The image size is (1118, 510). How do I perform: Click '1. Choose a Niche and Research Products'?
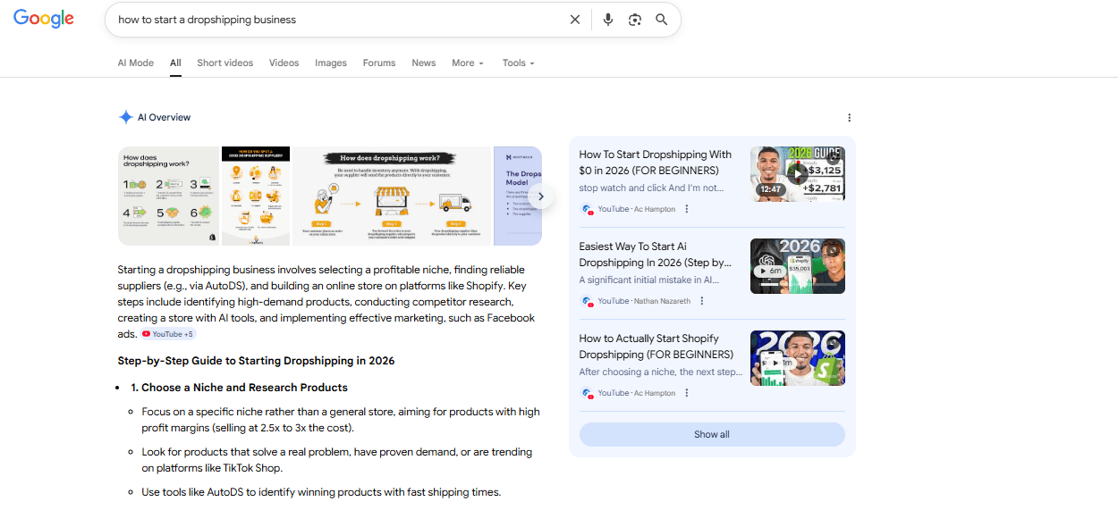(239, 388)
